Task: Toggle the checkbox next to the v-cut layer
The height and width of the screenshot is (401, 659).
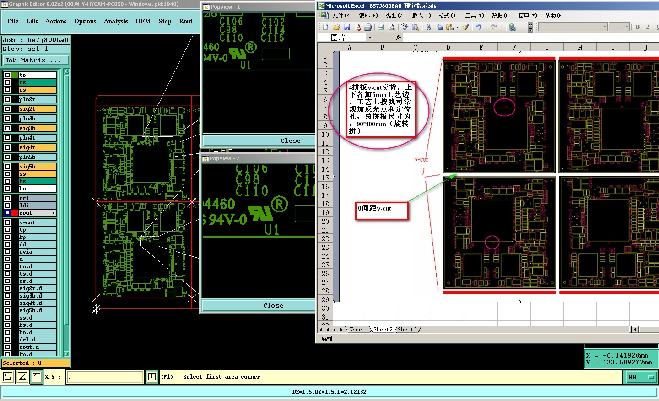Action: 7,222
